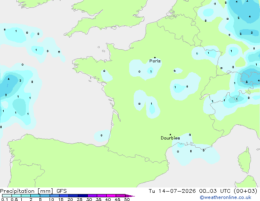Pick the legend color between 2 and 5
The height and width of the screenshot is (201, 260).
(x=35, y=196)
